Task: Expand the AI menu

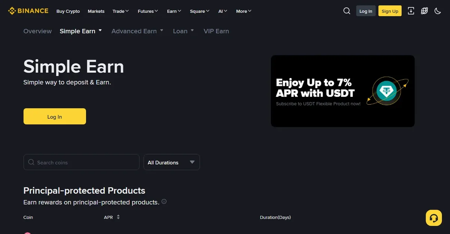Action: pos(223,11)
